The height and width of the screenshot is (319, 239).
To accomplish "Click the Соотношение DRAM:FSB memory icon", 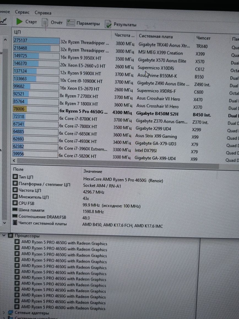I will (x=15, y=216).
